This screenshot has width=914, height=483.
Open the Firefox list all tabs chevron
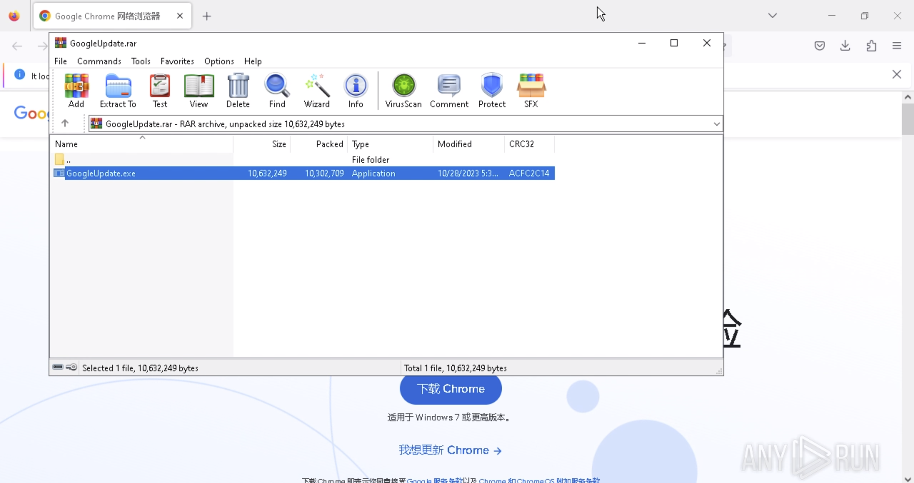772,16
